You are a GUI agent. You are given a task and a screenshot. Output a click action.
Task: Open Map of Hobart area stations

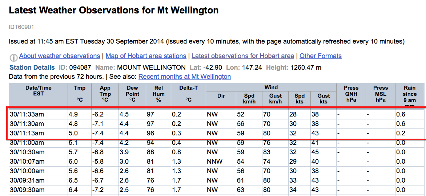coord(146,56)
